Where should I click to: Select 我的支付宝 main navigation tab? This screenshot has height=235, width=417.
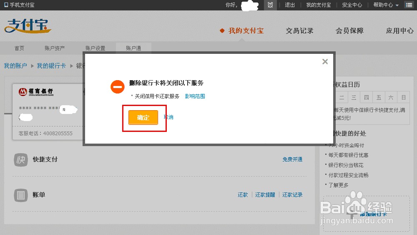246,30
